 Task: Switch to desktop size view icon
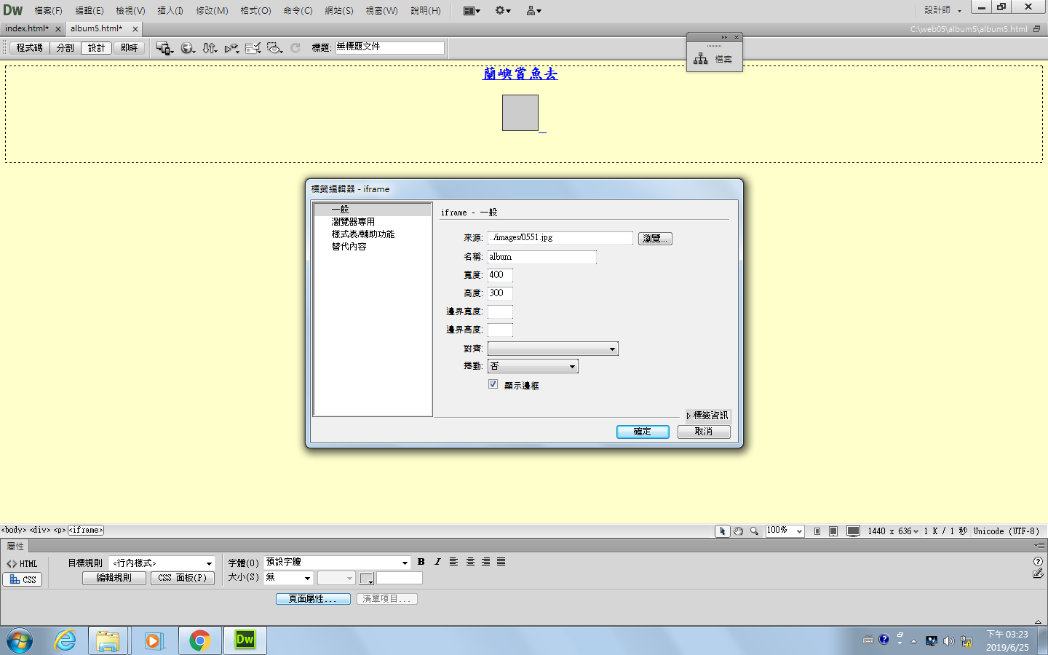(854, 531)
